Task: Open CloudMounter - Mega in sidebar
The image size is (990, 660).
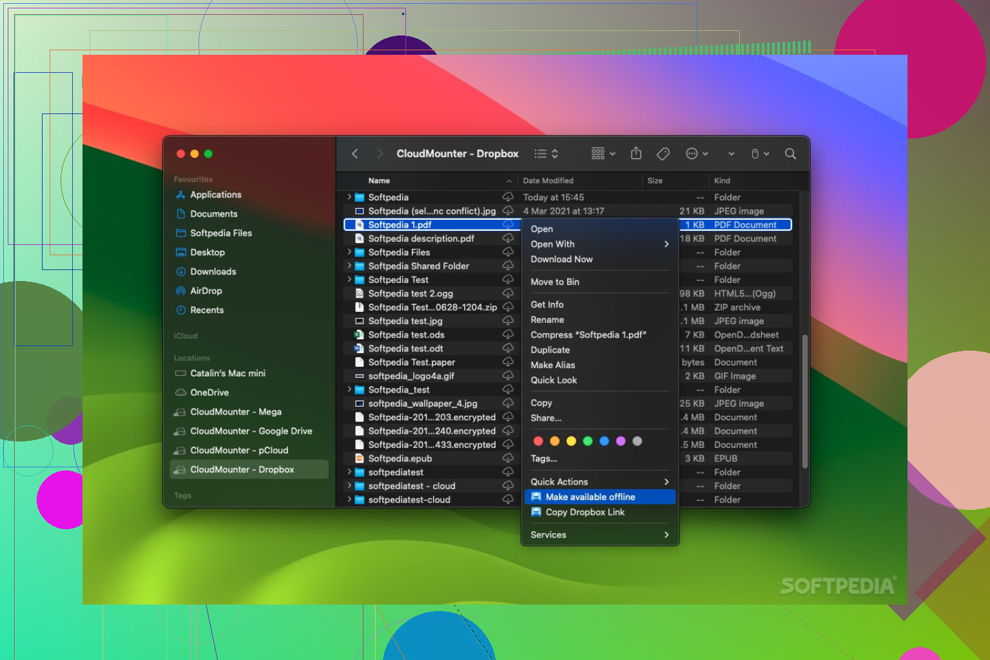Action: pos(235,412)
